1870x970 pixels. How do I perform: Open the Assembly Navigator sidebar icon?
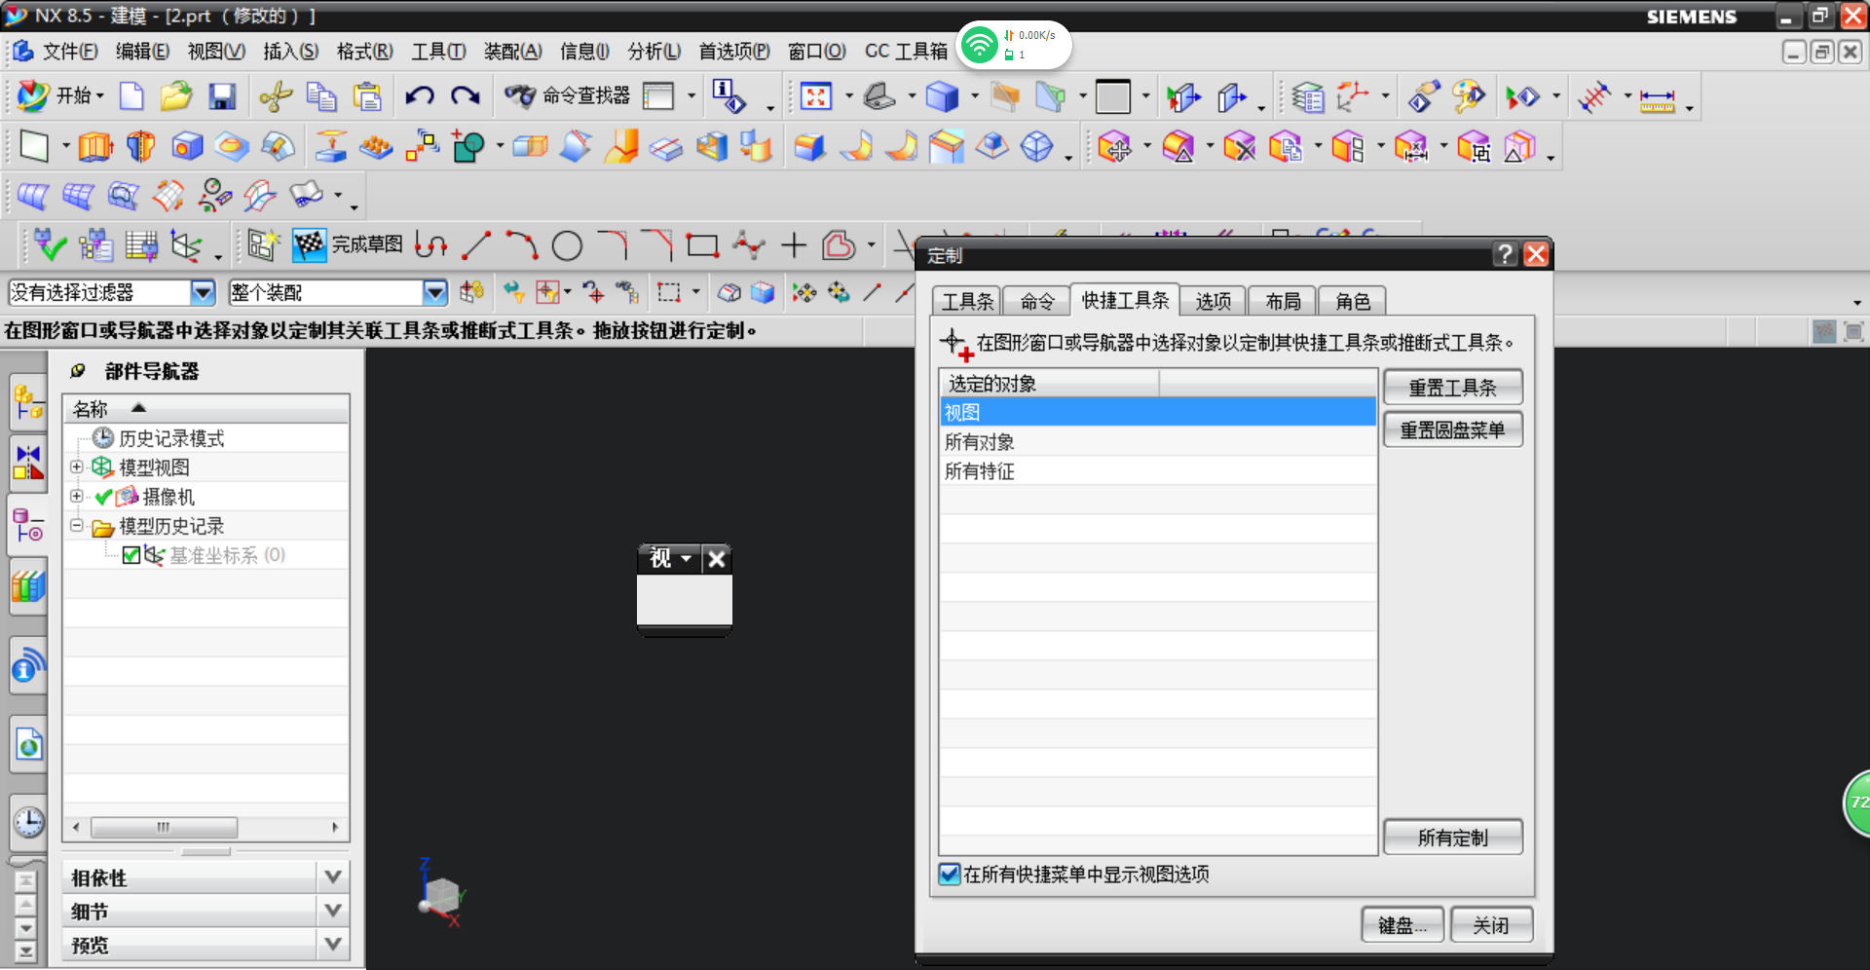pyautogui.click(x=28, y=403)
